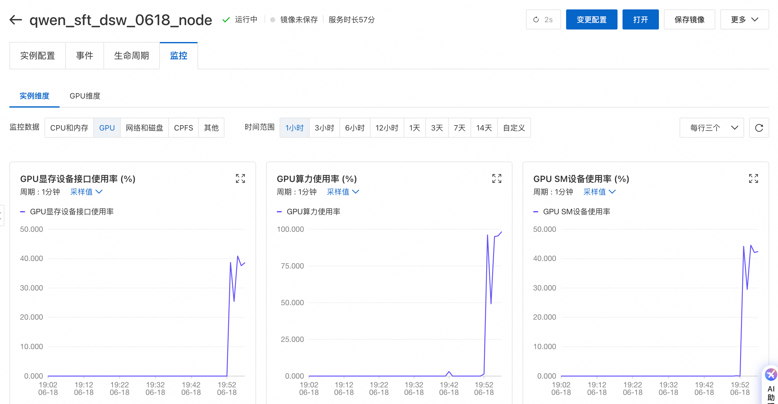Select the 7天 time range option
Viewport: 778px width, 404px height.
[460, 128]
